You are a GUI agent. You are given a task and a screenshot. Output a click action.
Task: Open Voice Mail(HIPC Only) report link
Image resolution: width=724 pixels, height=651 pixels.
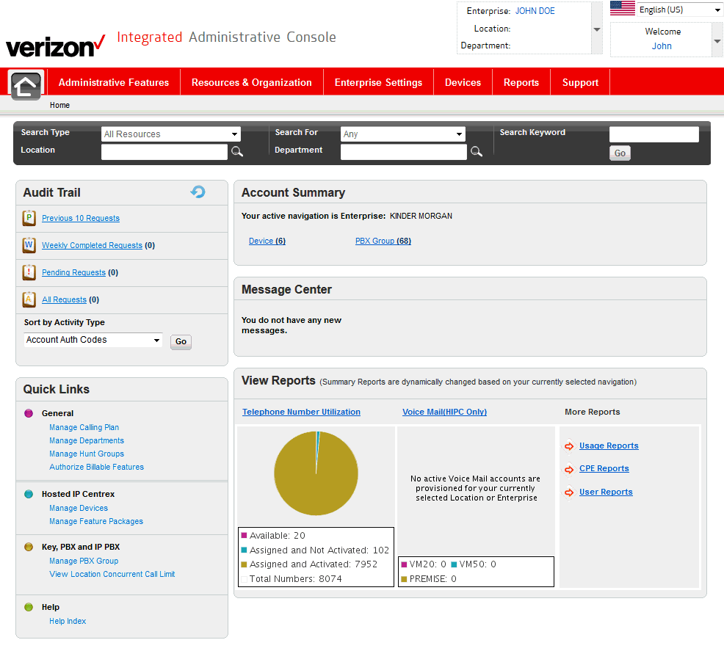click(445, 412)
